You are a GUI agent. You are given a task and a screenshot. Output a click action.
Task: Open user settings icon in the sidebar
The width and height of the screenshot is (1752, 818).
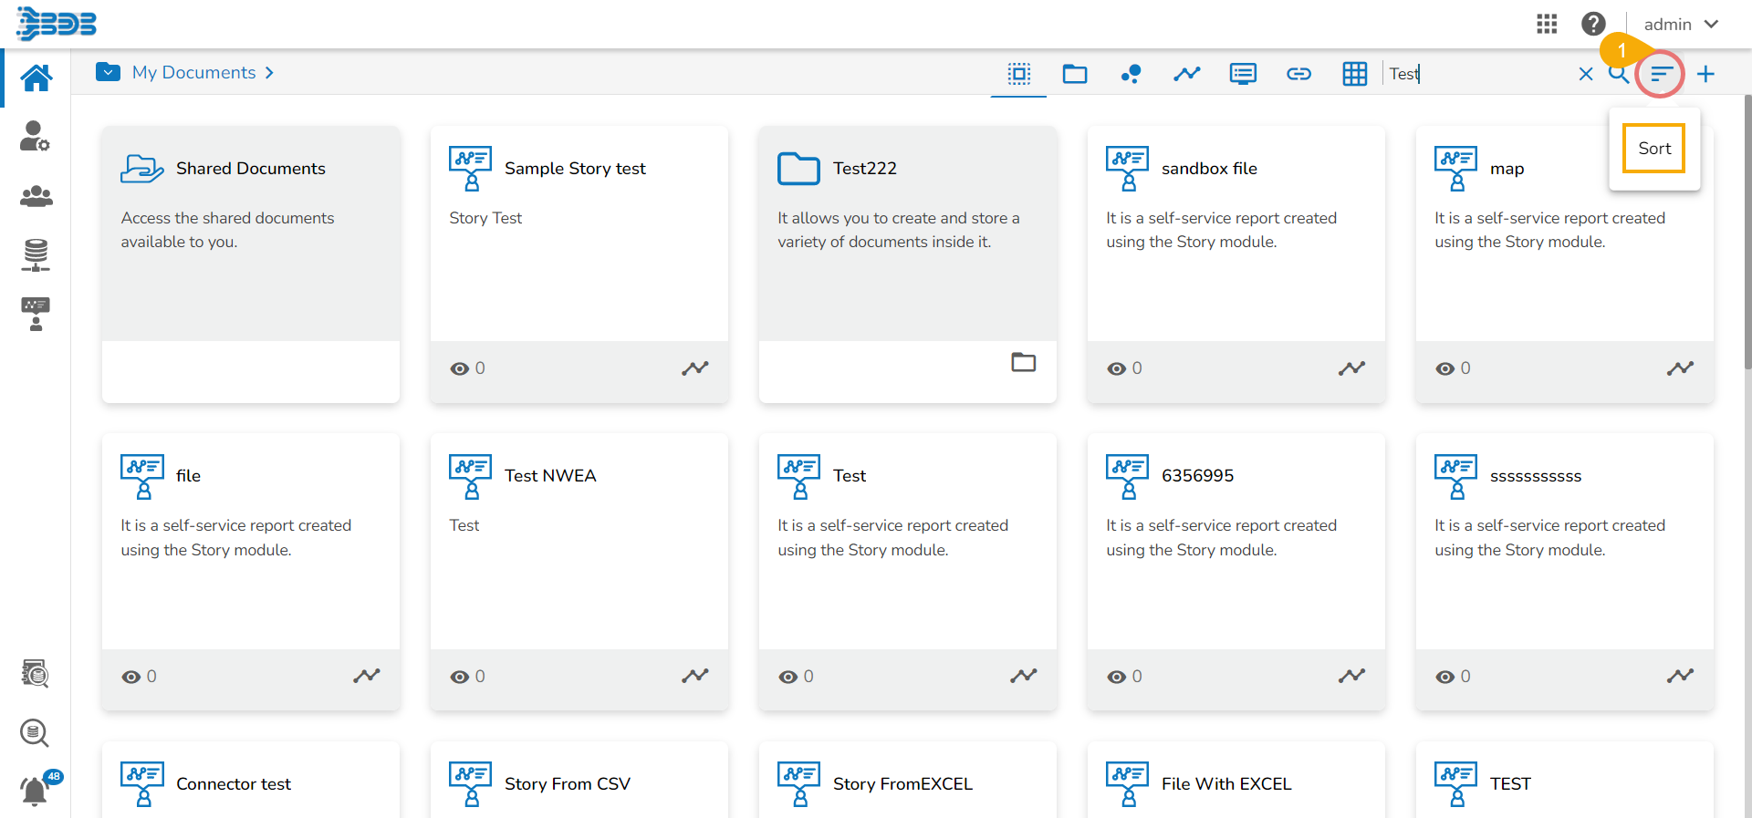pyautogui.click(x=35, y=137)
